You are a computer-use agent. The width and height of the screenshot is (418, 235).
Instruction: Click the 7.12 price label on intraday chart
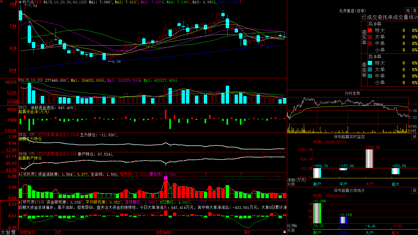click(413, 104)
